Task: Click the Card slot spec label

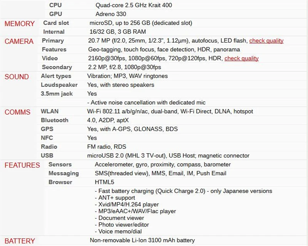Action: (x=56, y=23)
